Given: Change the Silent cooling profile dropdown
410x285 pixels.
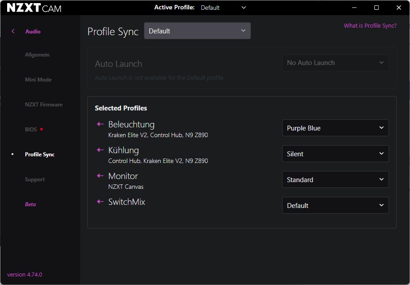Looking at the screenshot, I should (x=335, y=154).
